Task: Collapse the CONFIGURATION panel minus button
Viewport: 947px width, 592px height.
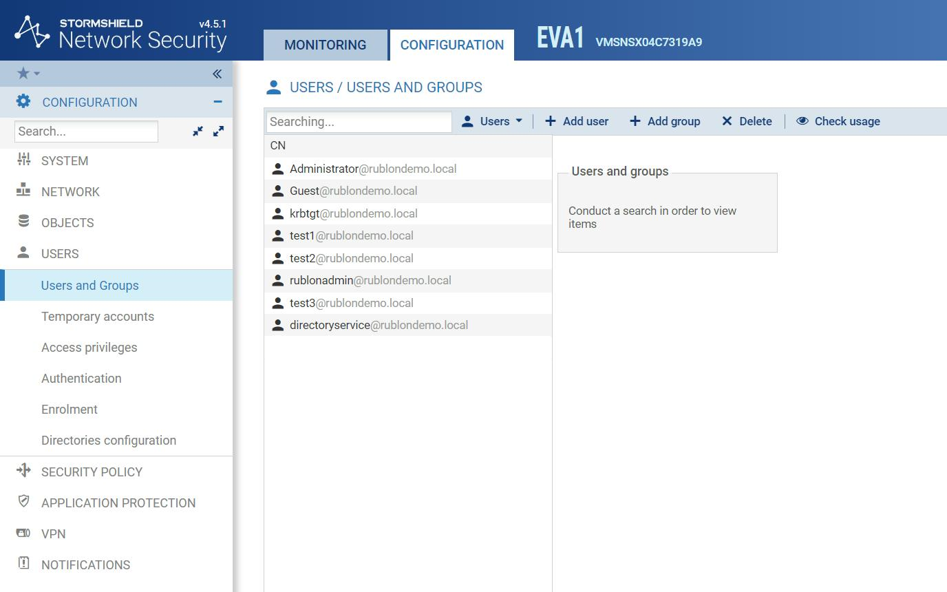Action: click(217, 102)
